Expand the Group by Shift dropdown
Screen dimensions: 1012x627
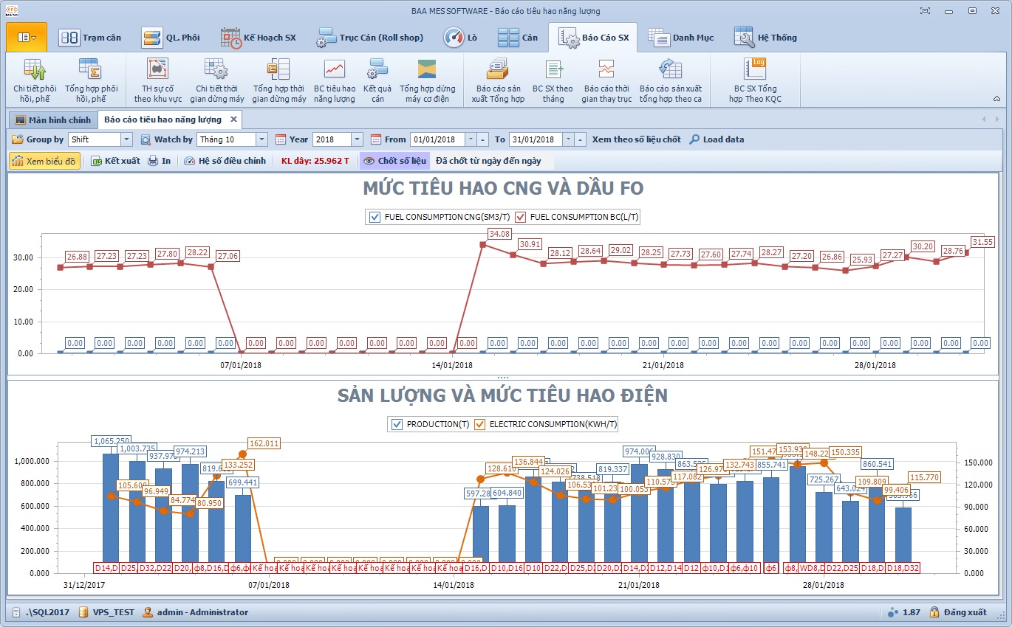tap(126, 139)
